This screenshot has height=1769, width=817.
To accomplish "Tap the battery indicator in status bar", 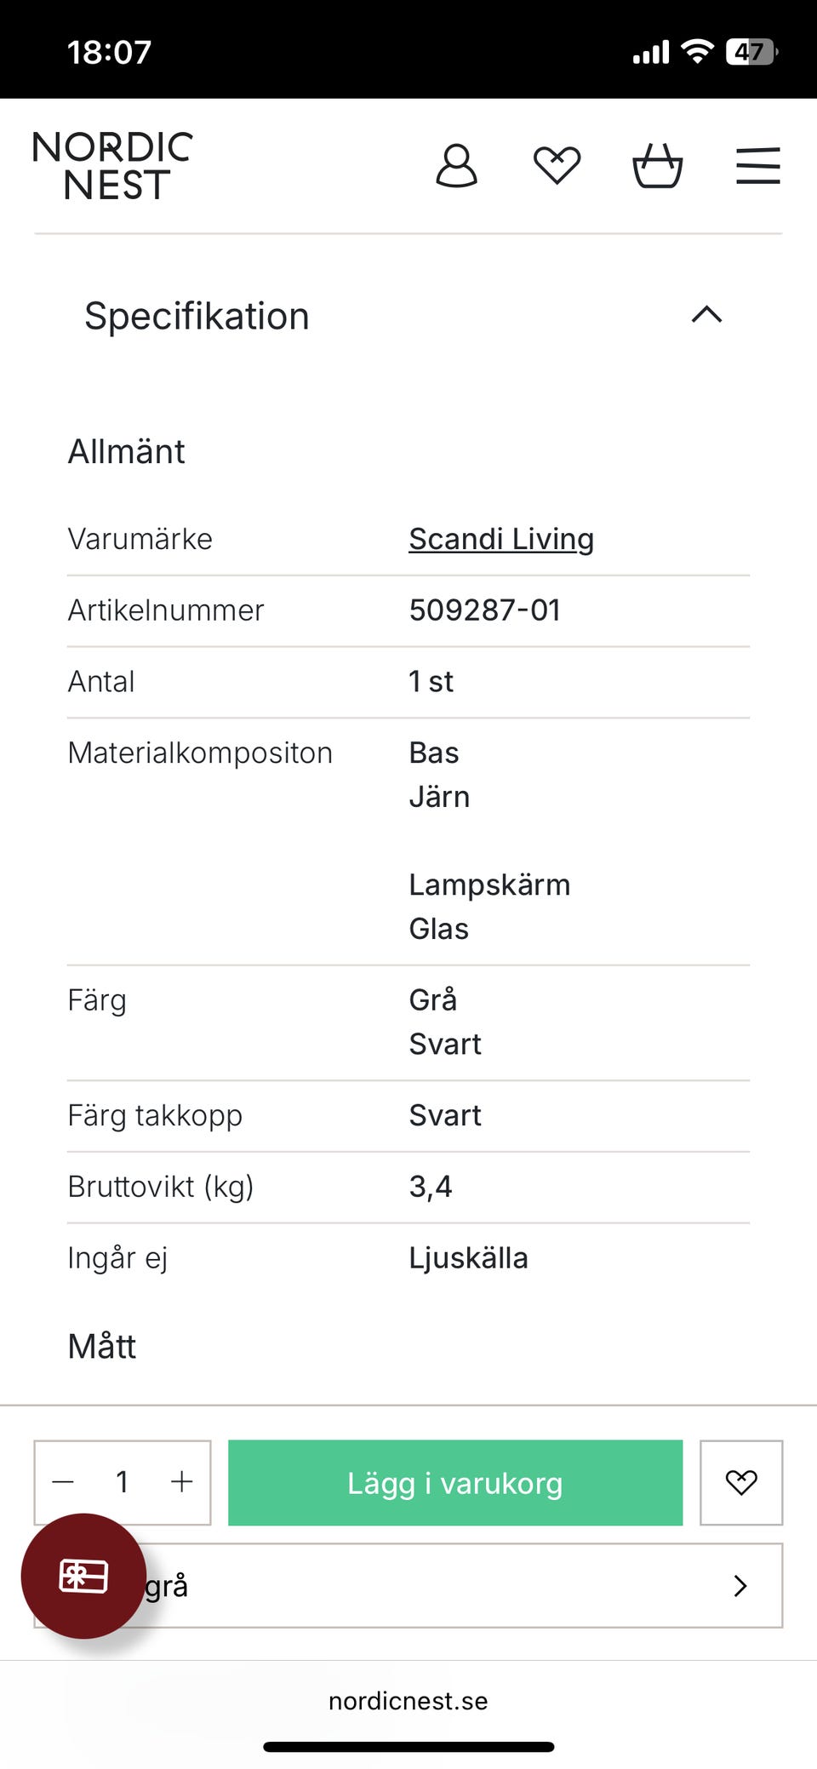I will 751,52.
